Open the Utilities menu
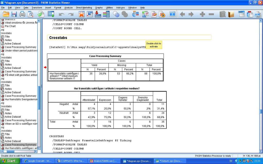This screenshot has height=164, width=263. (x=109, y=8)
